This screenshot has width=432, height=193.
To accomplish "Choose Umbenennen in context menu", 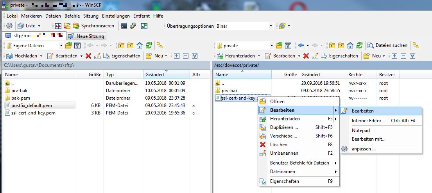I will tap(298, 153).
